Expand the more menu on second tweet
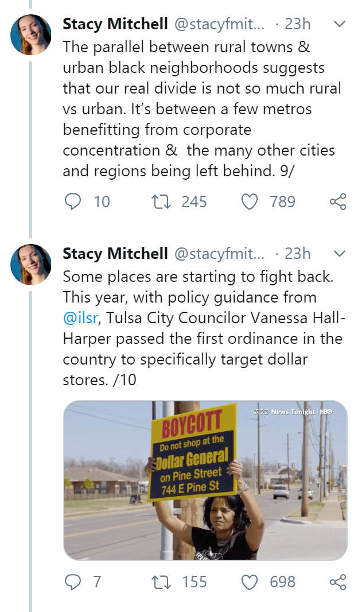Viewport: 358px width, 612px height. [339, 253]
